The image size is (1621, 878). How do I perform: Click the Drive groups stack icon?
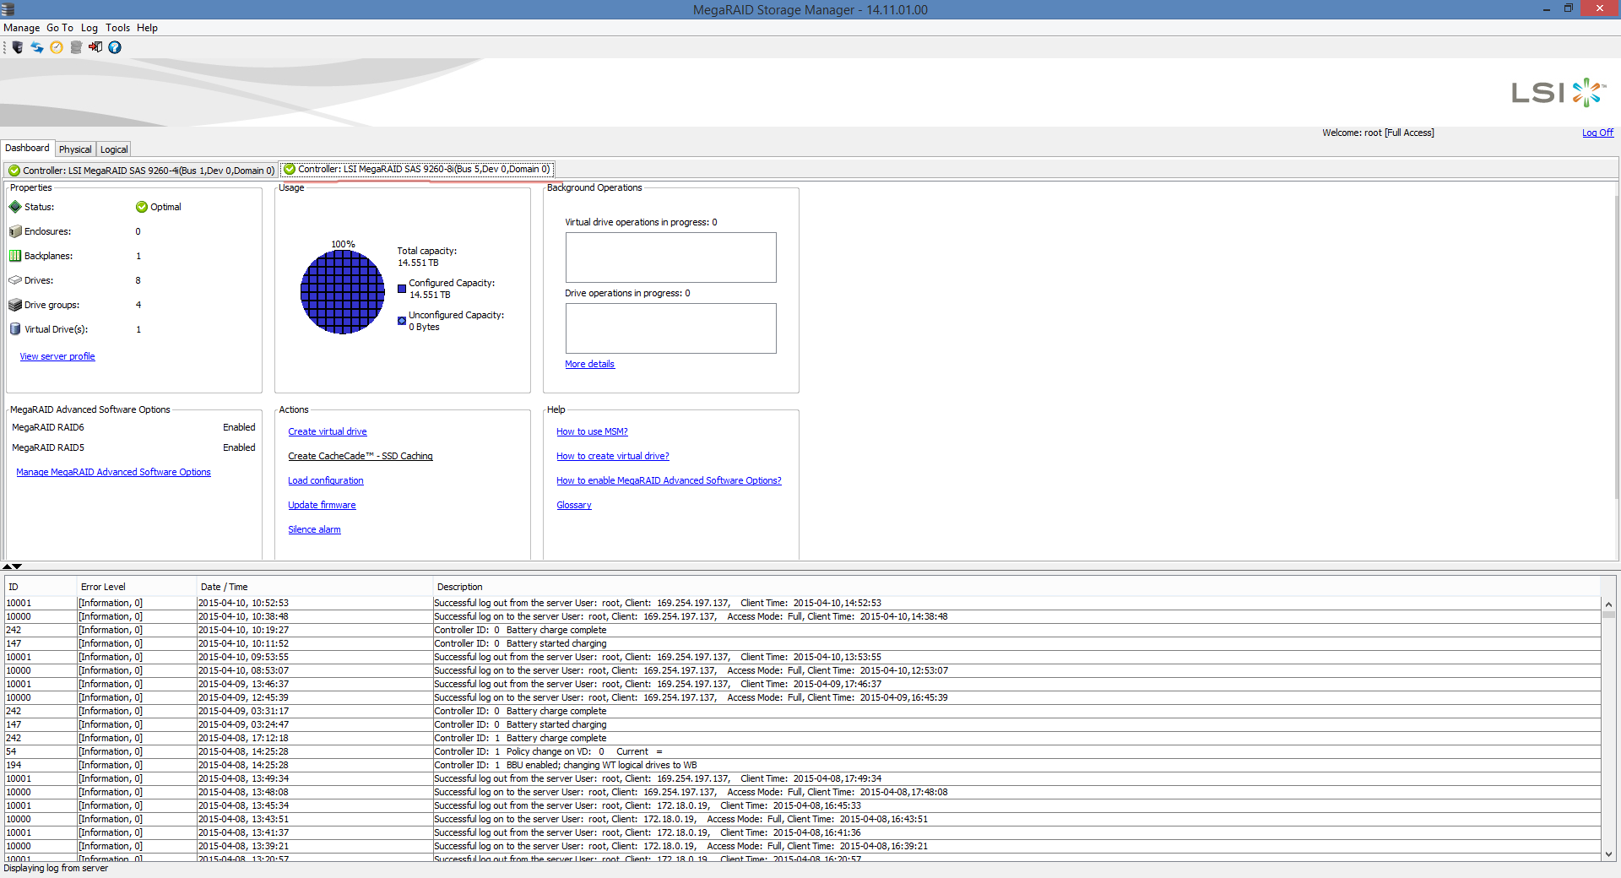pyautogui.click(x=15, y=305)
